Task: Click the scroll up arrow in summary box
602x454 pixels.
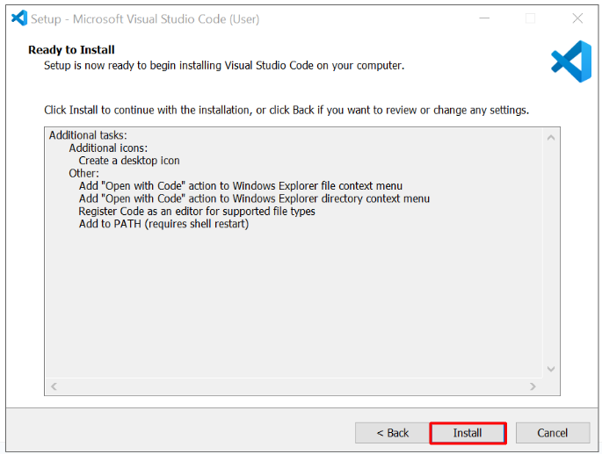Action: pos(551,138)
